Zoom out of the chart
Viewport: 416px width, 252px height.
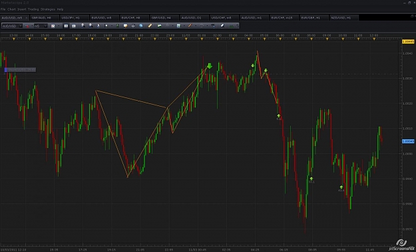click(x=91, y=26)
